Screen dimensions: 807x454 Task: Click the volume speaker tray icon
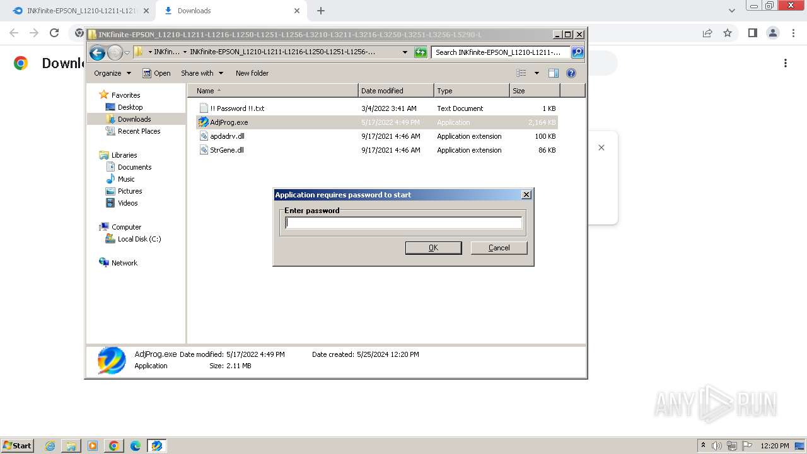click(x=717, y=446)
